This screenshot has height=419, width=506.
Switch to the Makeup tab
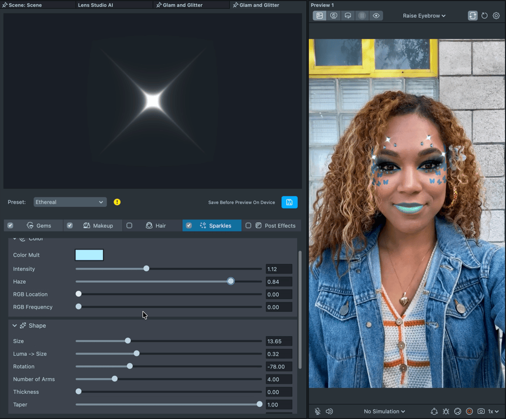click(x=102, y=225)
